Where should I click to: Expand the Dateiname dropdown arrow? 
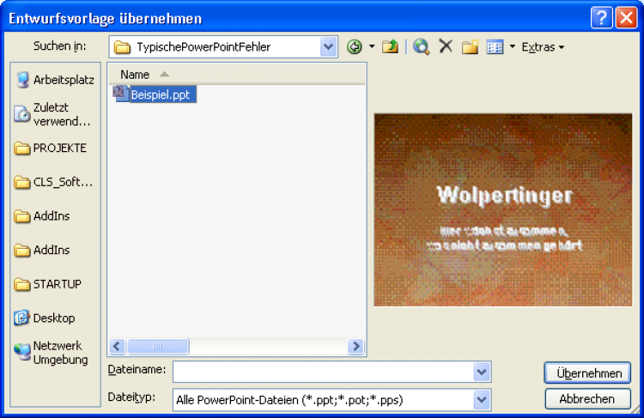tap(482, 372)
